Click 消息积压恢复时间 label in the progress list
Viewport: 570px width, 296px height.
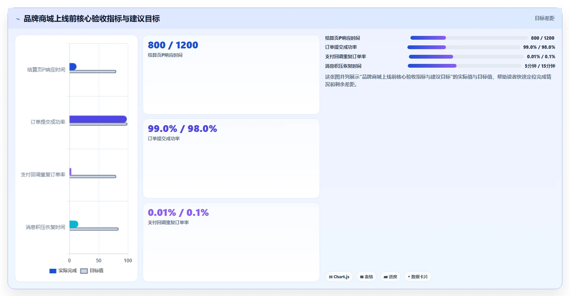click(x=343, y=66)
